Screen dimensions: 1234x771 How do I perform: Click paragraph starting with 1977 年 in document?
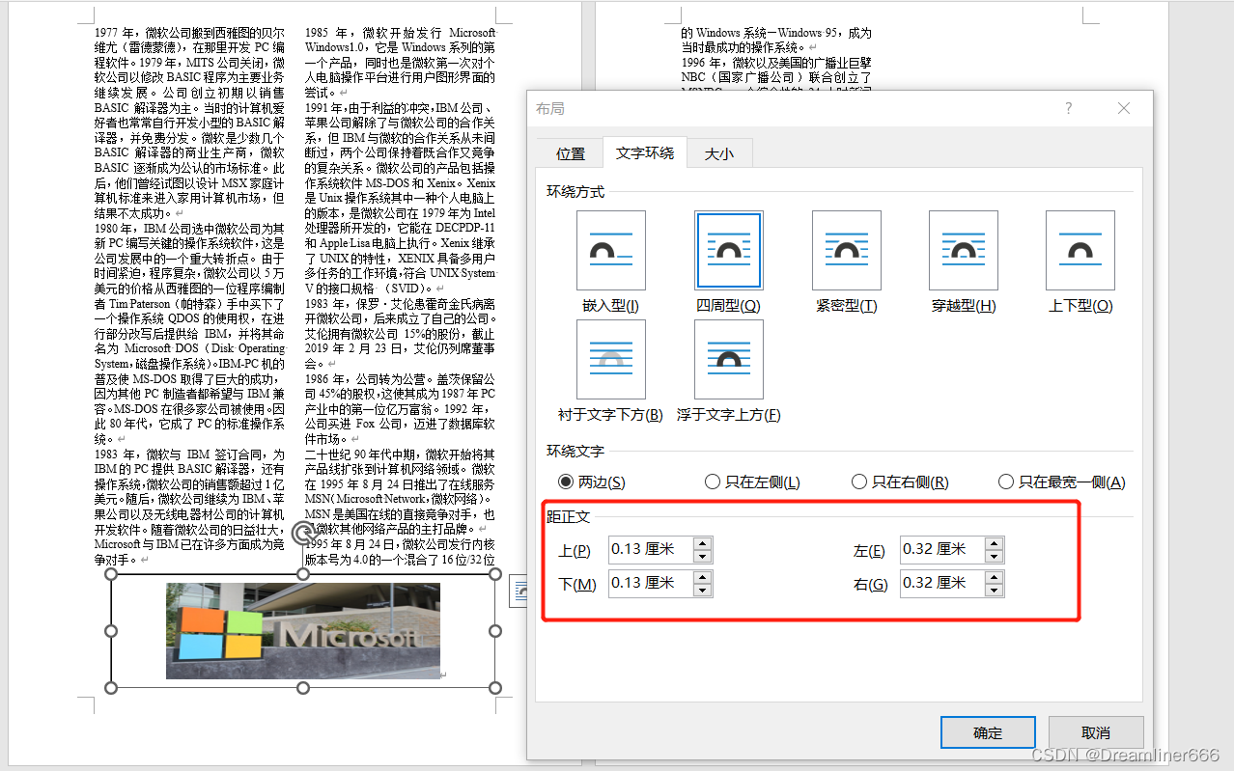coord(190,124)
